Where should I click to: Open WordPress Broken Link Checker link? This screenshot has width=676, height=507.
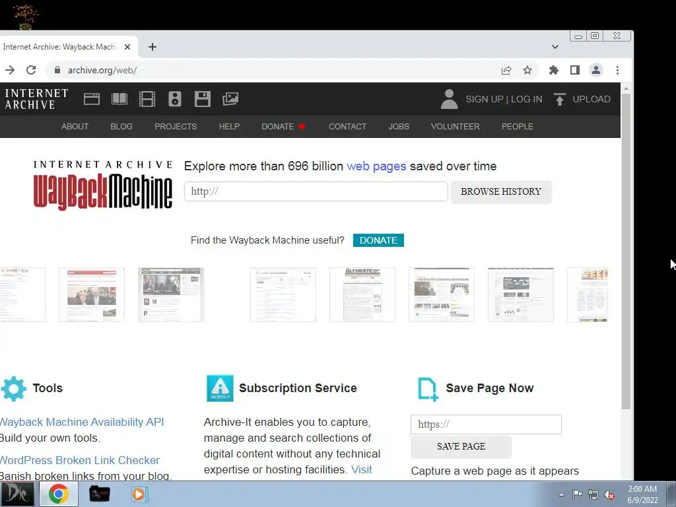coord(80,460)
